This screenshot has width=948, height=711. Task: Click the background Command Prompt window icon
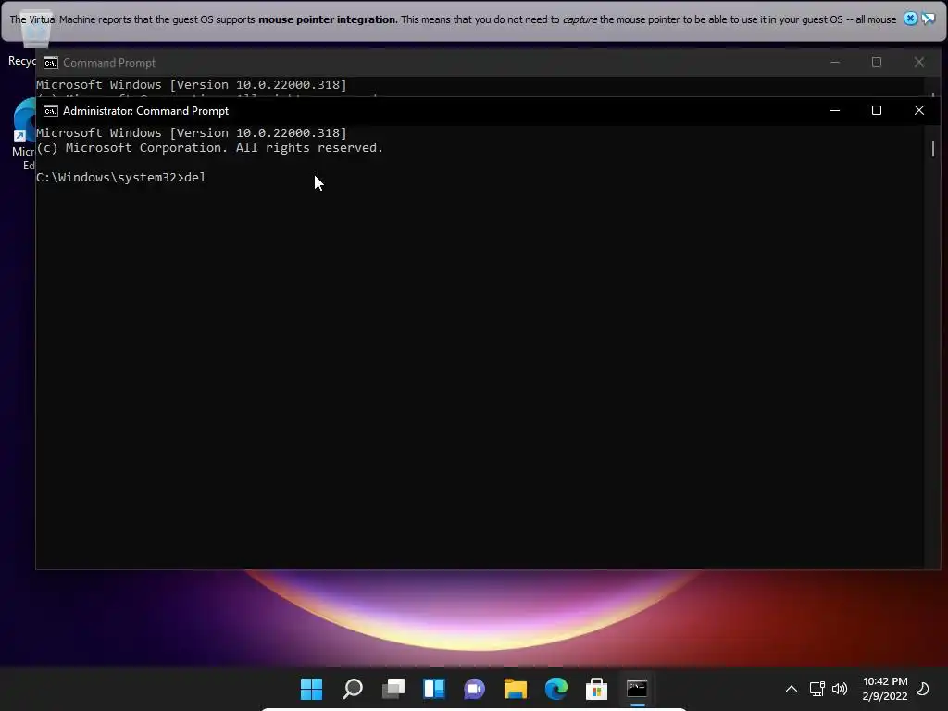[51, 63]
